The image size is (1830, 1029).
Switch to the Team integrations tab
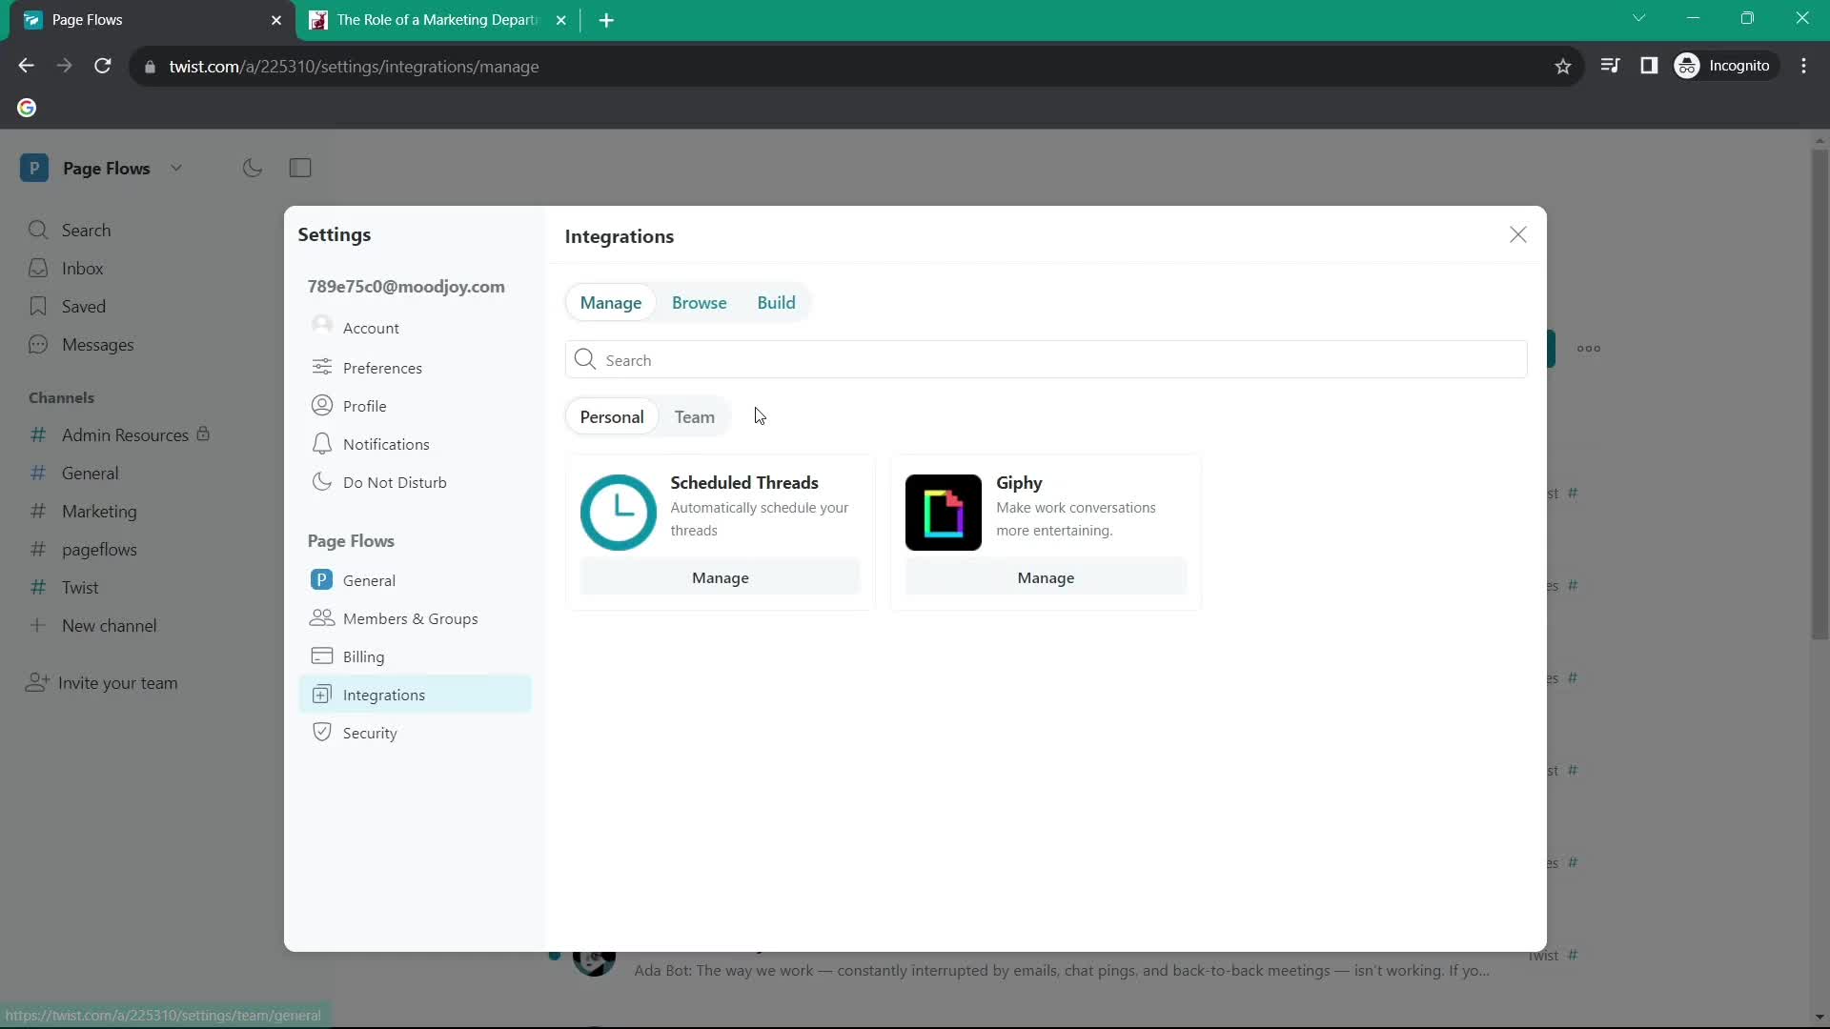click(695, 415)
